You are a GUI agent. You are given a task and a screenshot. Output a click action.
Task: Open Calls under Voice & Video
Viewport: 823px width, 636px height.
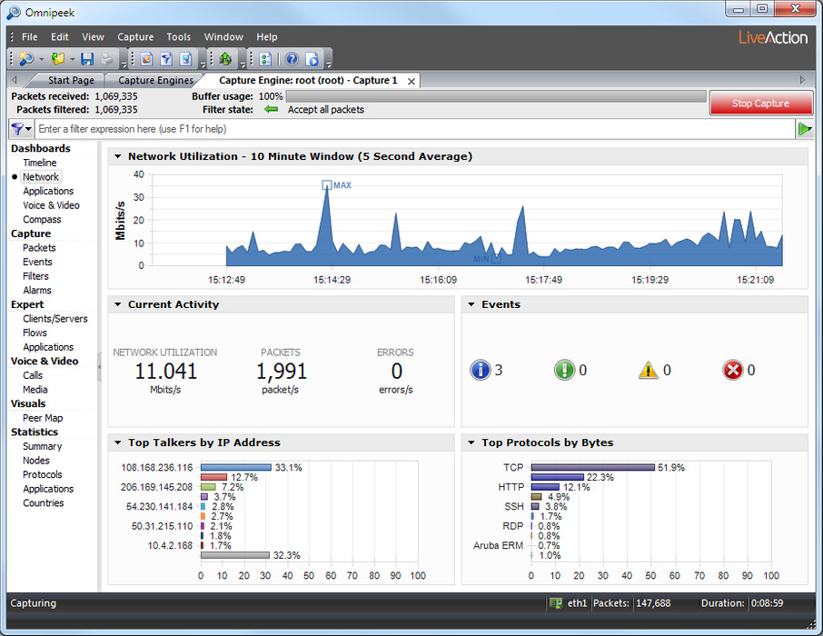click(33, 375)
